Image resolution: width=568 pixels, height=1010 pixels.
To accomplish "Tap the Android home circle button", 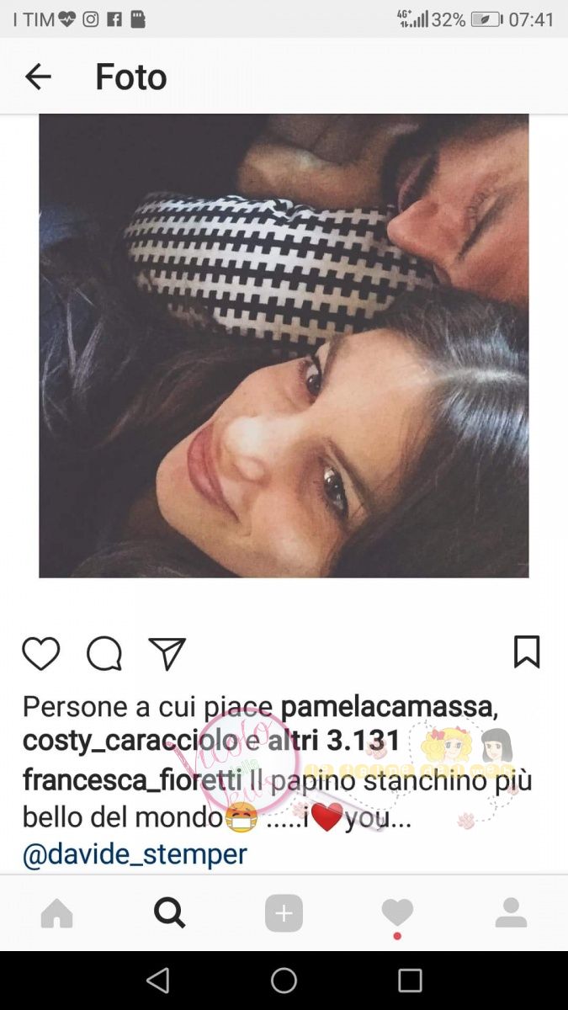I will [x=284, y=981].
